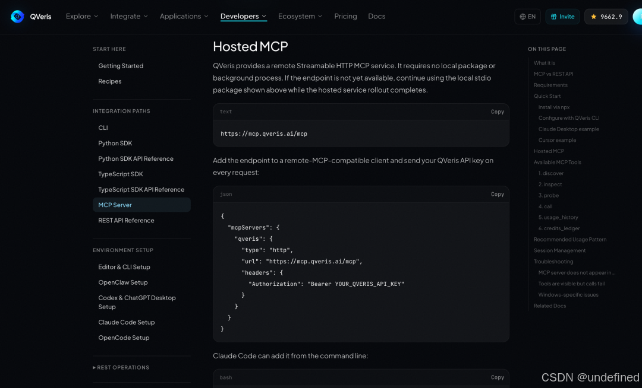Viewport: 642px width, 388px height.
Task: Click the Invite gift button
Action: (562, 17)
